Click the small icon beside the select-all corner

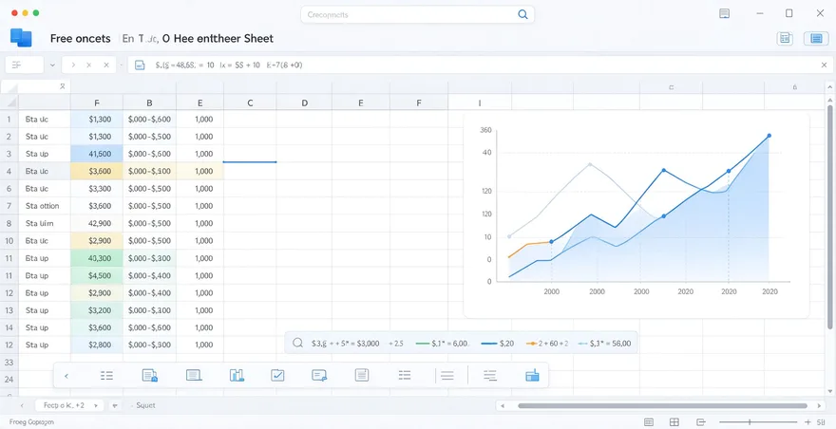63,85
